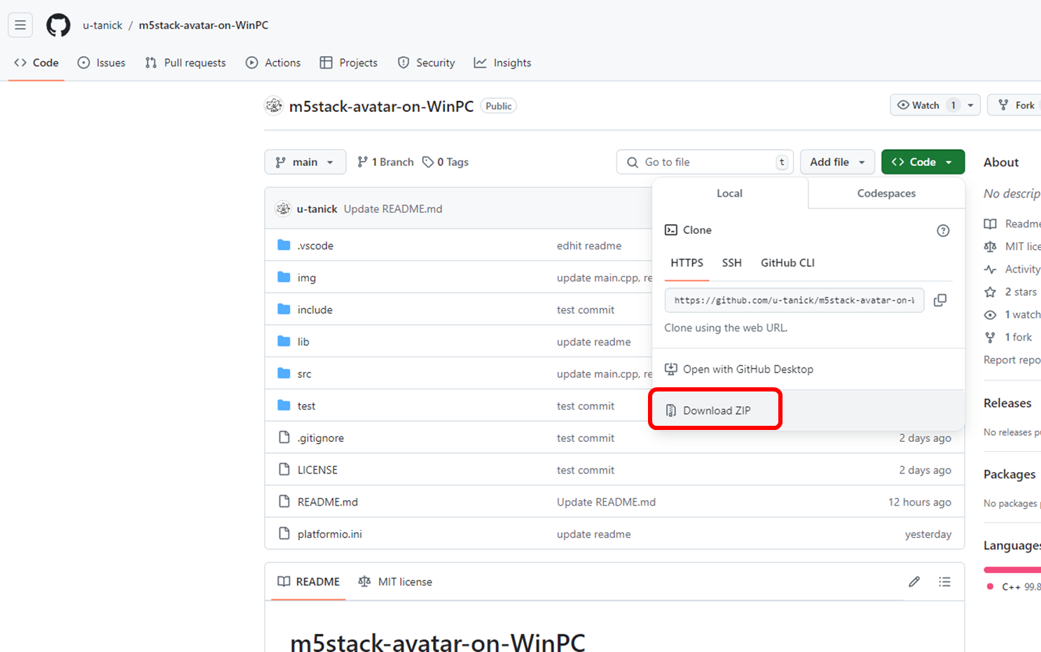Image resolution: width=1041 pixels, height=652 pixels.
Task: Click the GitHub Desktop icon
Action: coord(670,369)
